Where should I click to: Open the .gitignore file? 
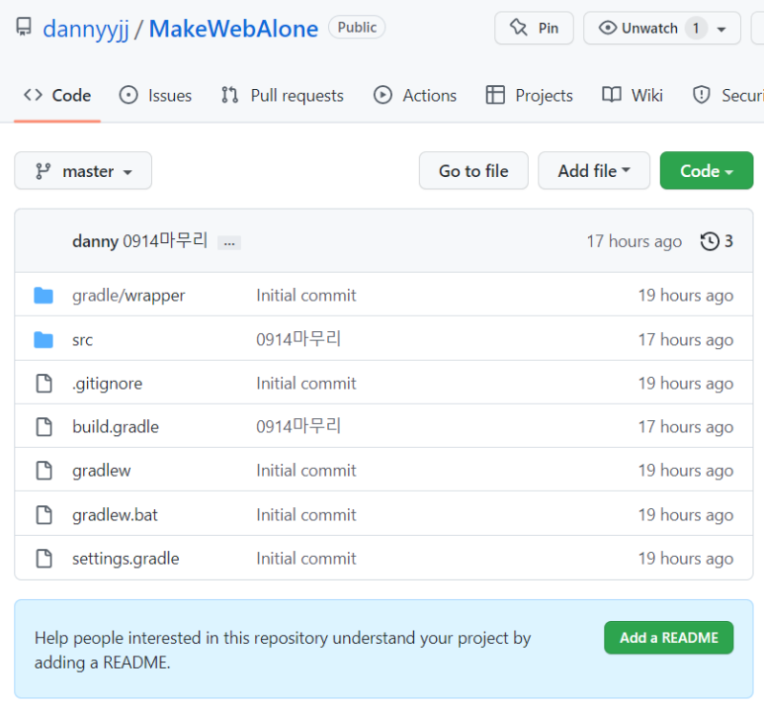click(x=107, y=384)
